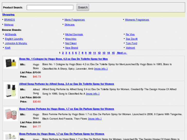Screen dimensions: 187x140
Task: Click the Boss No. 1 Cologne thumbnail
Action: (11, 63)
